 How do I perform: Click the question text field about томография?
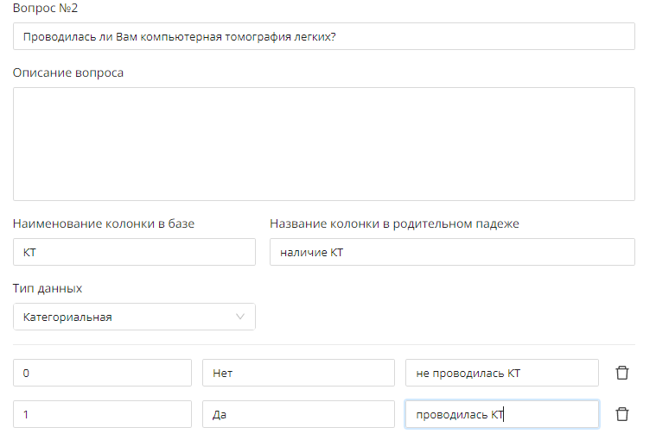click(x=324, y=36)
